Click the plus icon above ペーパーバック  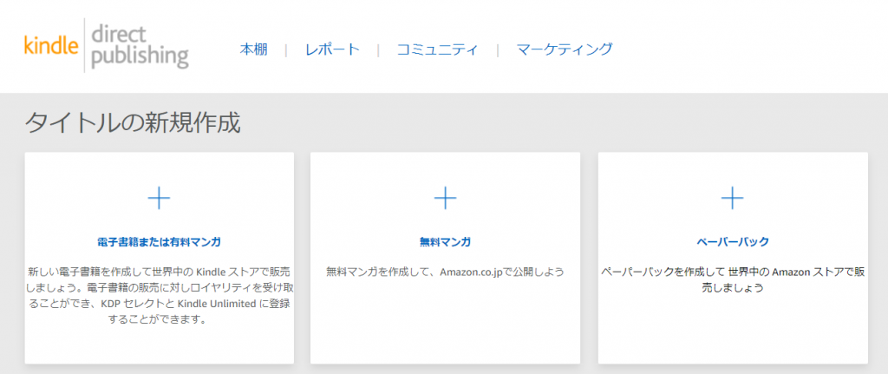732,198
